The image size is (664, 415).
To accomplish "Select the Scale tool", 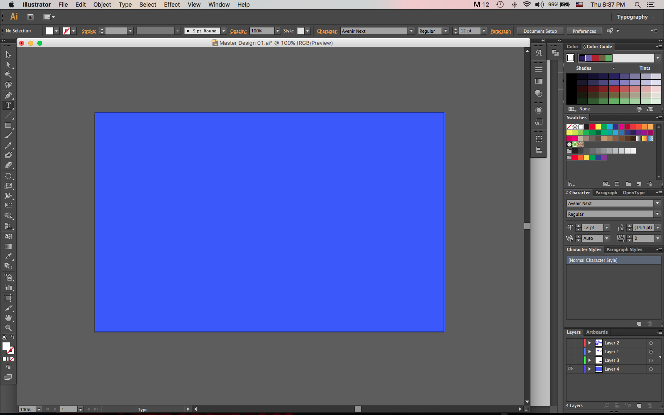I will pyautogui.click(x=8, y=186).
